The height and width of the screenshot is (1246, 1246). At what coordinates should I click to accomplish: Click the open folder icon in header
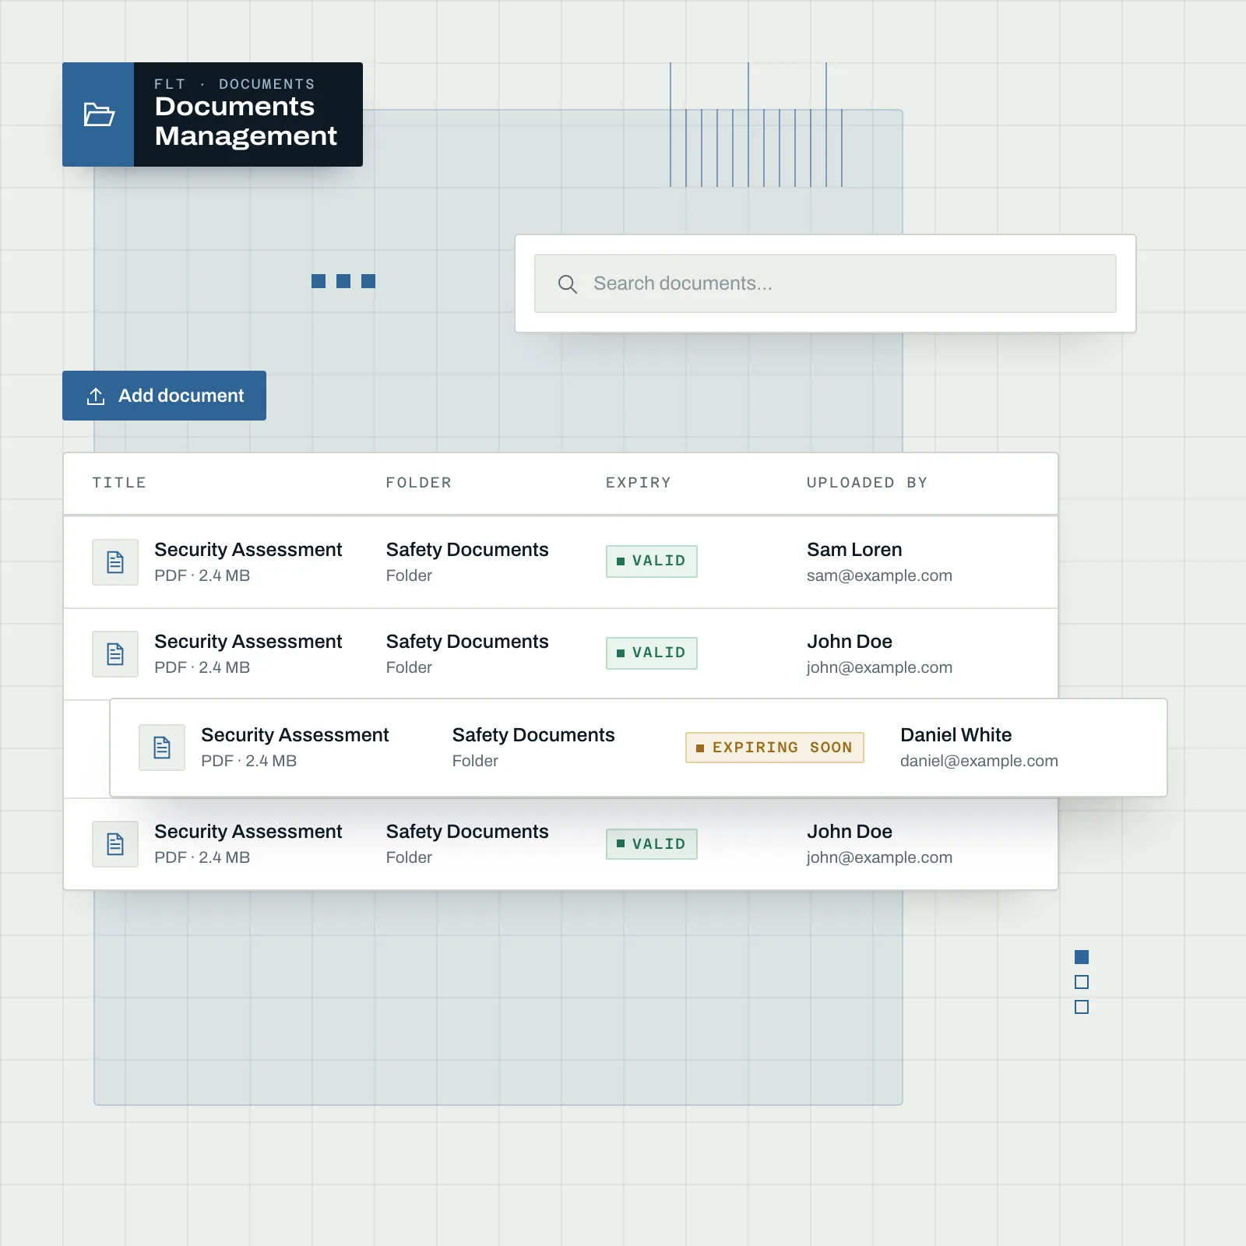[99, 114]
